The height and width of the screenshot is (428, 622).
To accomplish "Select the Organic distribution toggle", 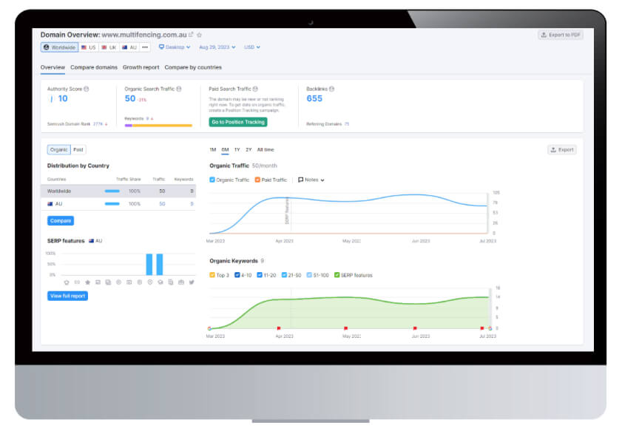I will (x=58, y=150).
